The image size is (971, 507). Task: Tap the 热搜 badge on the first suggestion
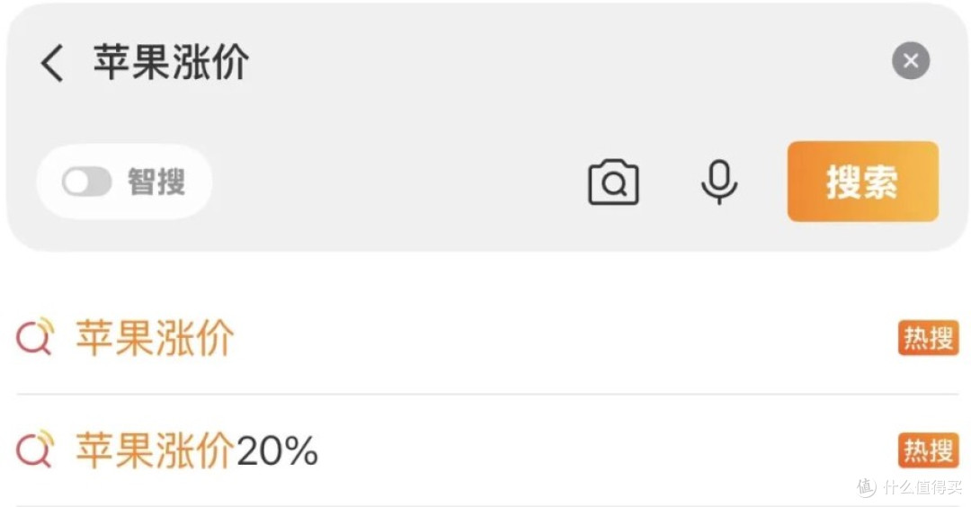click(x=928, y=338)
